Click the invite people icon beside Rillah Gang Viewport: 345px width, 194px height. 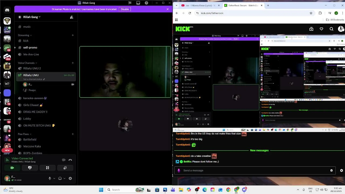pos(71,17)
